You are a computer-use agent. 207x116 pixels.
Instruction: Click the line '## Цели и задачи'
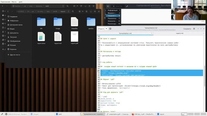coord(108,39)
